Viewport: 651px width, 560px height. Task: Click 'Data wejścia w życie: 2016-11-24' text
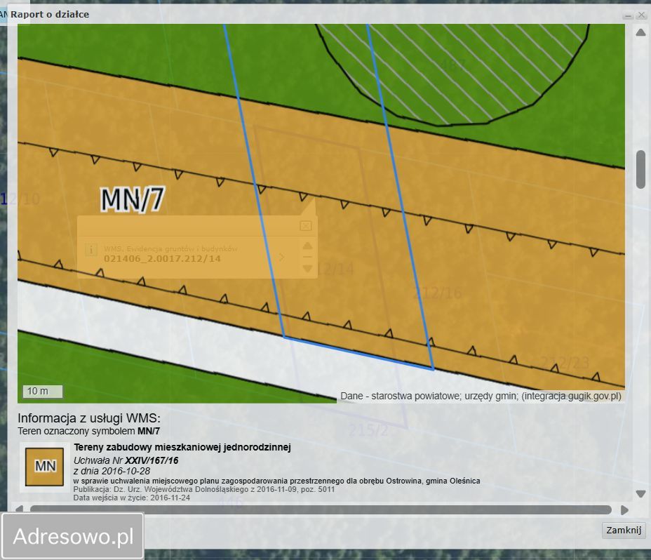click(x=132, y=498)
